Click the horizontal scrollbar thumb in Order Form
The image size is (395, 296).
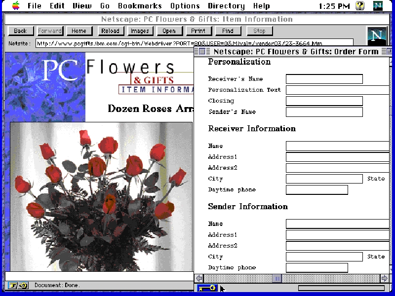277,278
